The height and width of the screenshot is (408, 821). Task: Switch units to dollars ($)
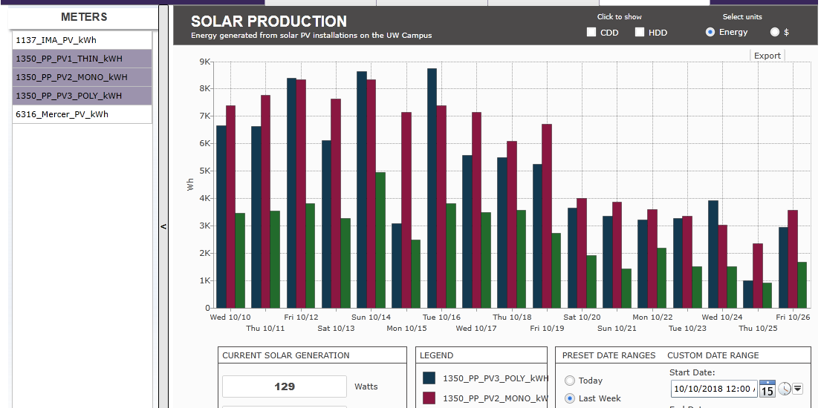775,32
